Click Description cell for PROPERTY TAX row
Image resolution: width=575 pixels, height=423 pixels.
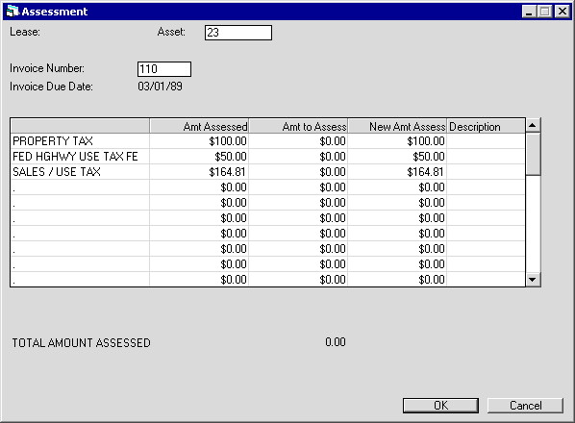click(486, 141)
